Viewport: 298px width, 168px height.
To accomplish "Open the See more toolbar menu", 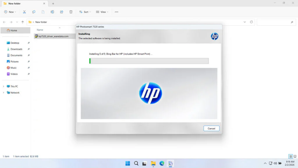I will pos(116,12).
